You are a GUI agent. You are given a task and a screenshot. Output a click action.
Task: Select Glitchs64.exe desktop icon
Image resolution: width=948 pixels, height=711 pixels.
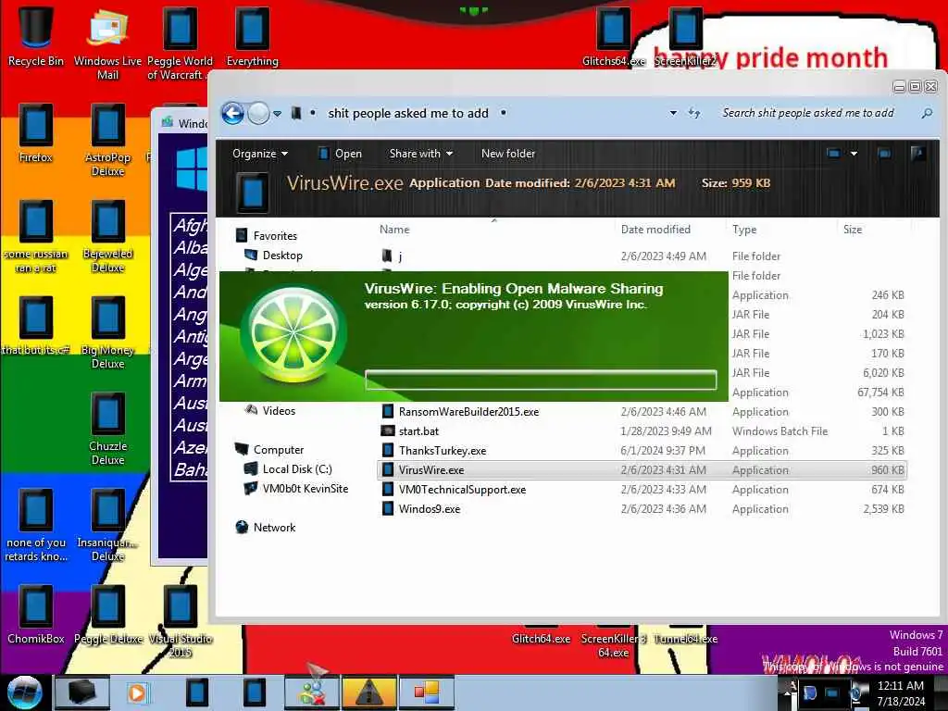pos(613,36)
